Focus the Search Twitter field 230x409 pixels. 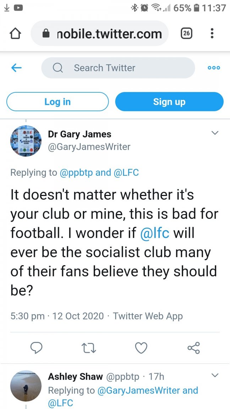pos(118,68)
